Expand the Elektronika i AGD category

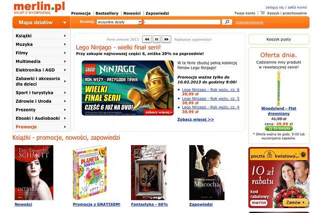coord(41,70)
